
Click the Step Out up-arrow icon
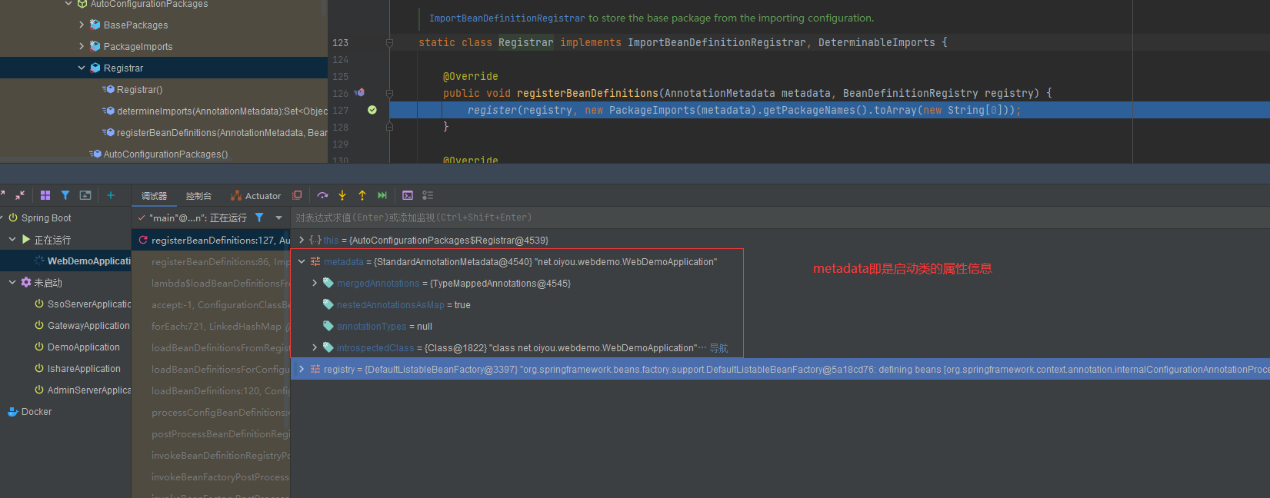[x=362, y=195]
